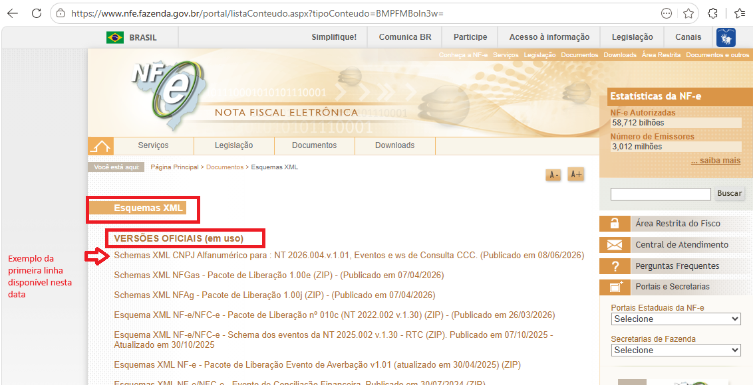Open the Portais Estaduais da NF-e dropdown
753x385 pixels.
(x=676, y=319)
